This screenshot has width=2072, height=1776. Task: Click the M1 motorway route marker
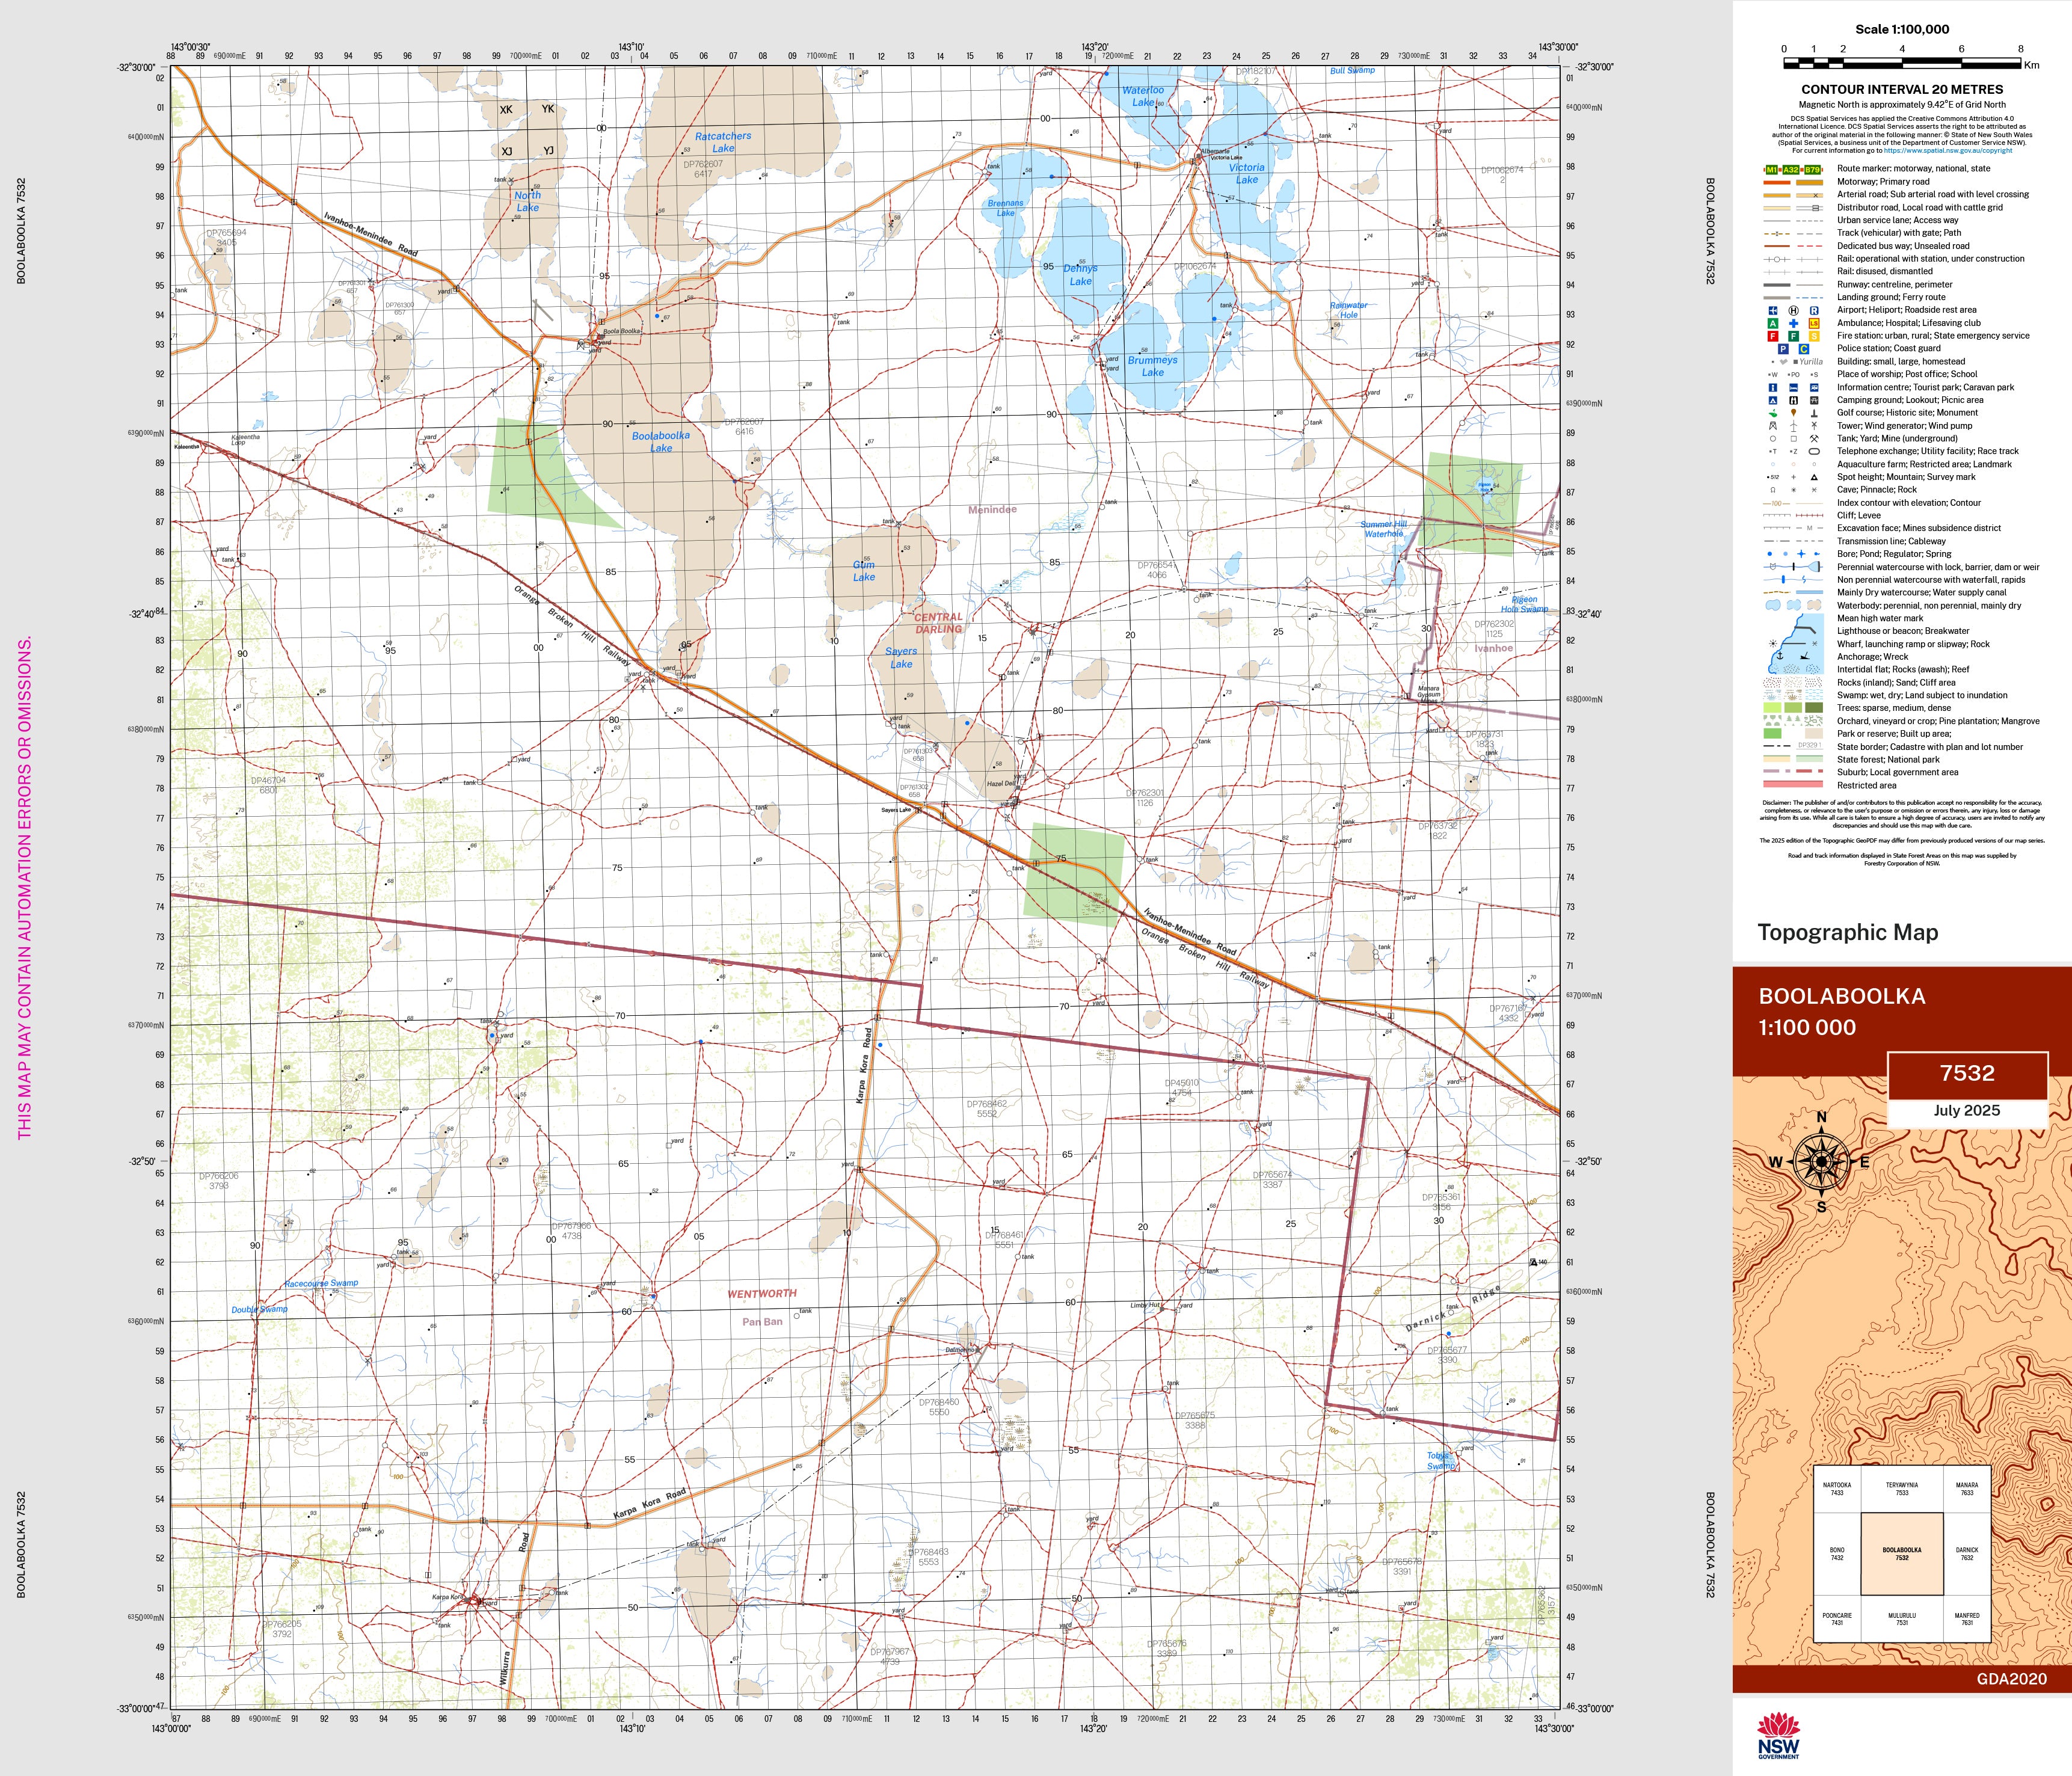(x=1772, y=170)
